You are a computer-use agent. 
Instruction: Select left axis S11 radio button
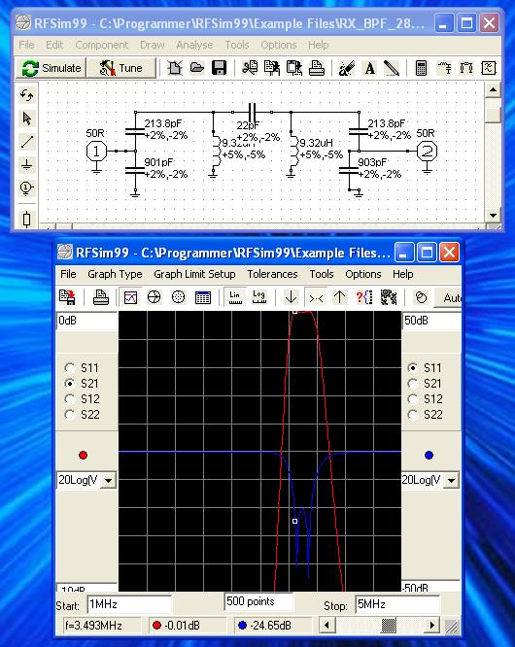(70, 367)
